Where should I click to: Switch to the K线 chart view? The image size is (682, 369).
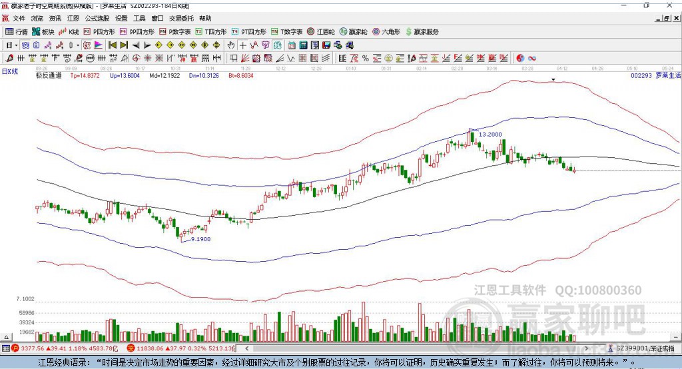(69, 32)
